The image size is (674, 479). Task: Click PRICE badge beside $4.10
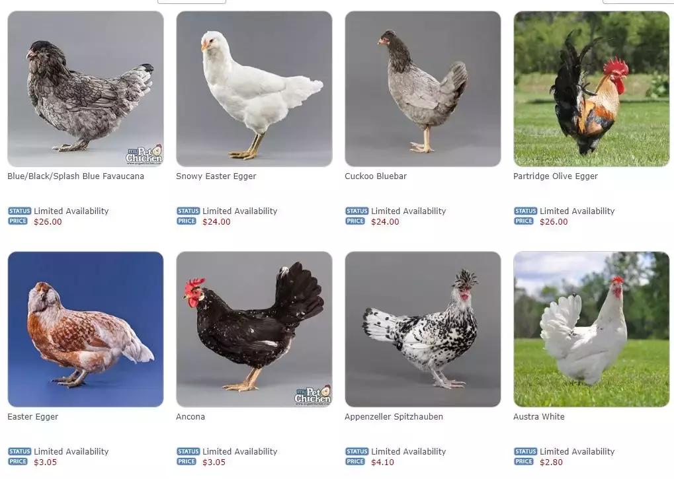pos(355,461)
